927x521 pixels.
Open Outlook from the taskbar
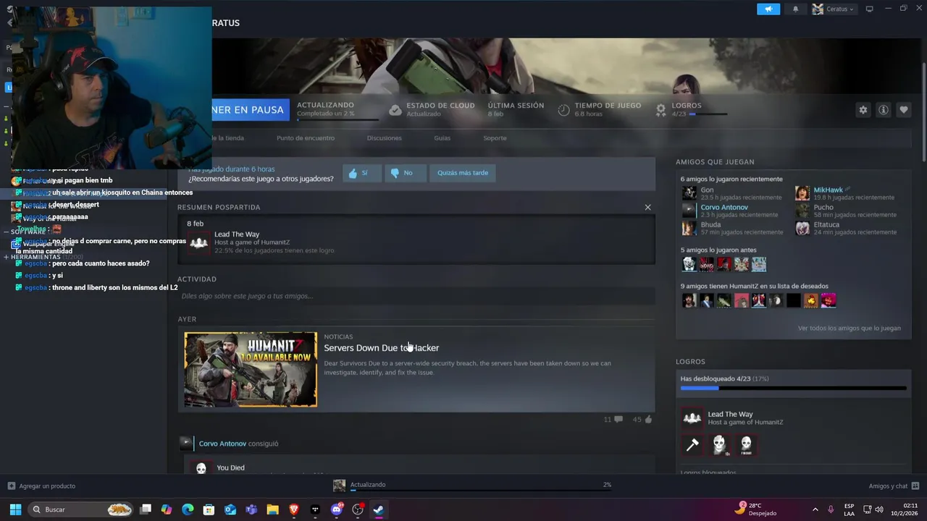[230, 509]
